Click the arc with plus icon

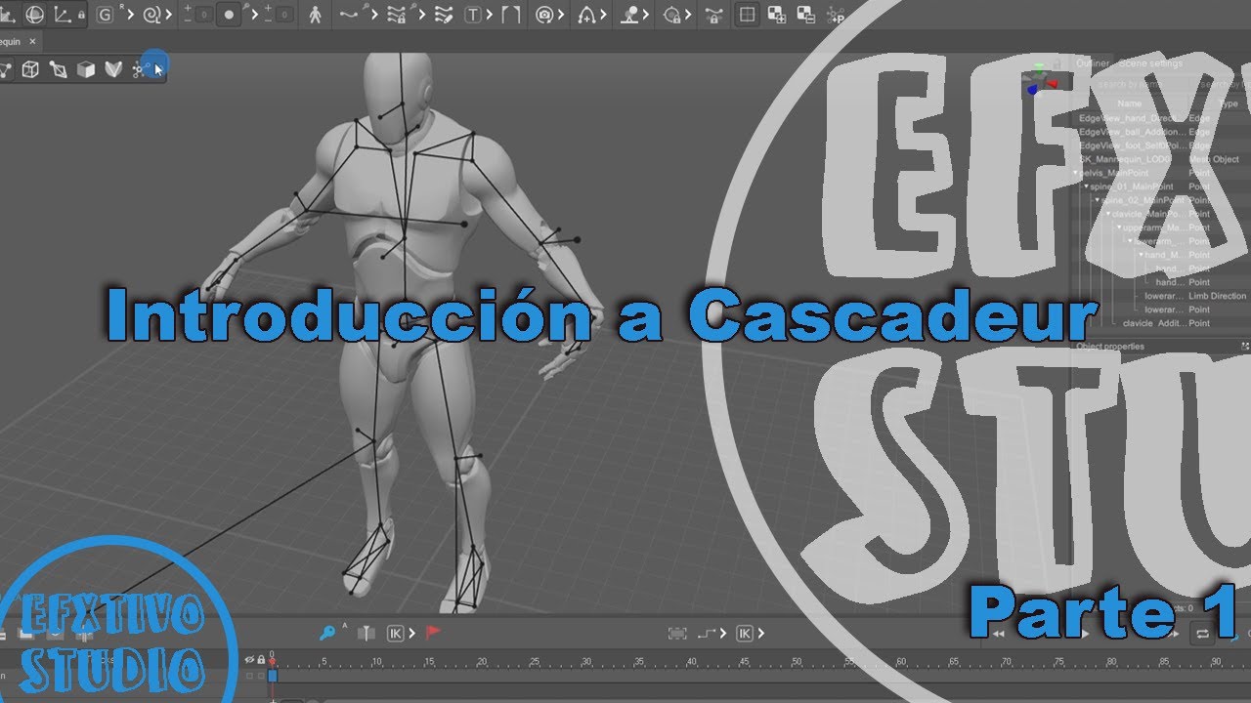[586, 15]
